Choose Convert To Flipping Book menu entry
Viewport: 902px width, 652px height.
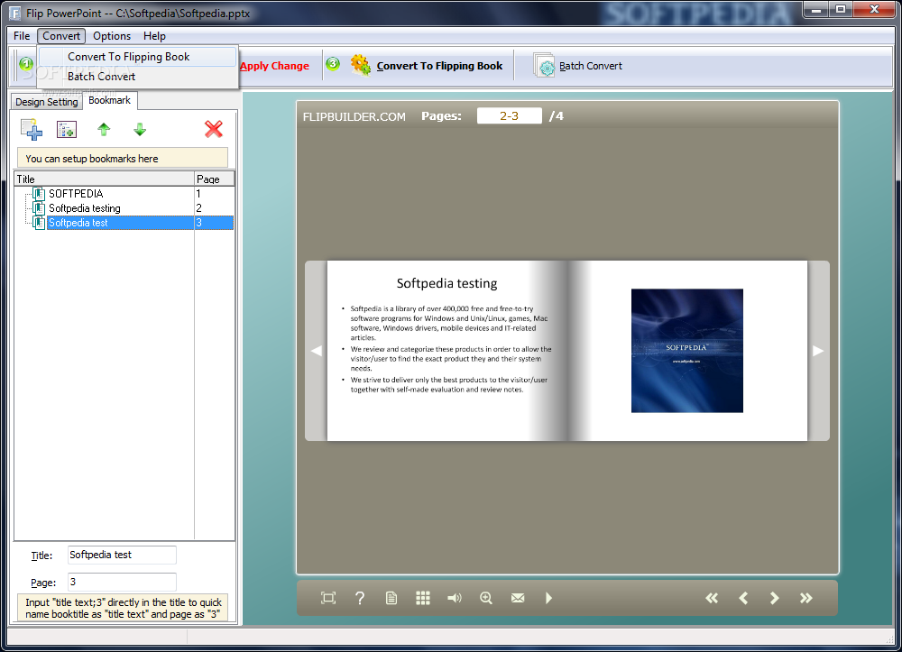pos(138,56)
